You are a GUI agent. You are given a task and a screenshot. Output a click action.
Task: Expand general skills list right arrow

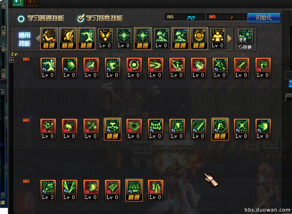[229, 39]
